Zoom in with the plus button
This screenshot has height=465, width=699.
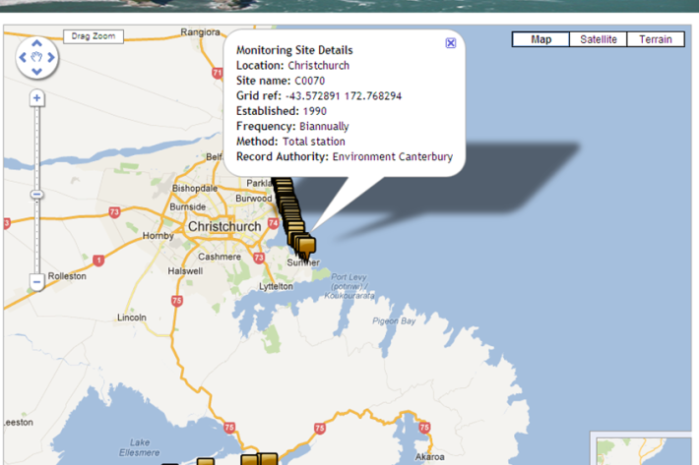pos(36,98)
